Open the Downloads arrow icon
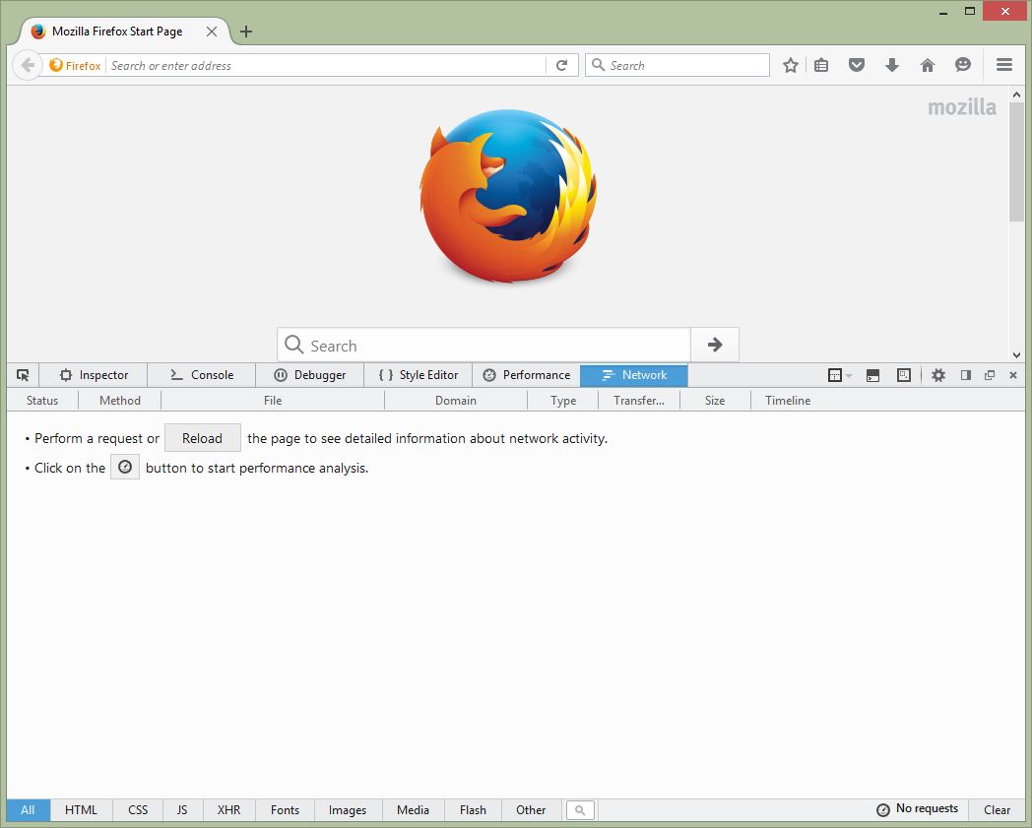 [x=892, y=65]
